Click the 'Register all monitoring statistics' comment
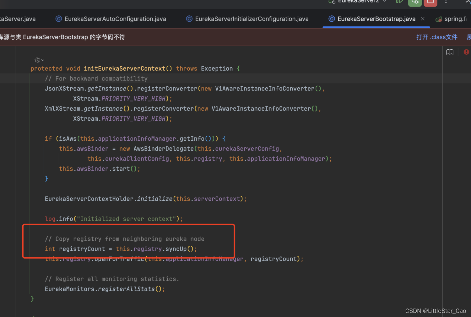This screenshot has width=471, height=317. [112, 279]
